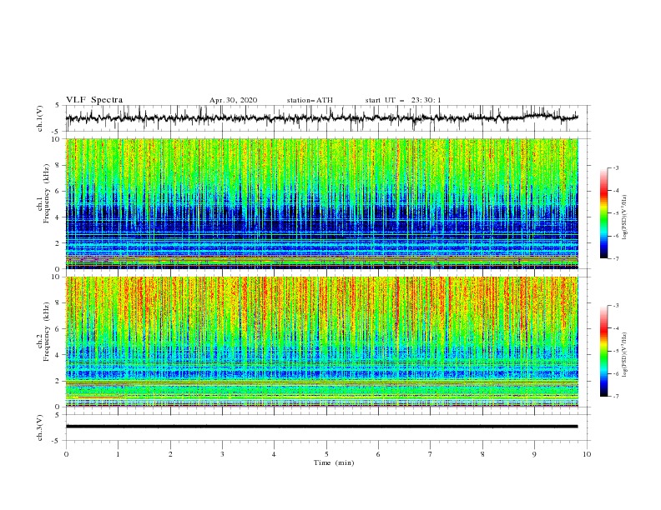661x510 pixels.
Task: Click the ch.2 spectrogram panel
Action: (x=322, y=342)
